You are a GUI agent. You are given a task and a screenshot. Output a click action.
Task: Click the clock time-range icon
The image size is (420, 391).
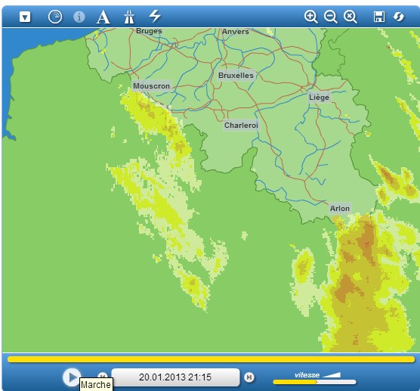55,17
